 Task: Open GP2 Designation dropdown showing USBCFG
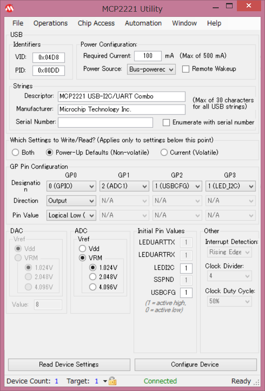(x=177, y=186)
